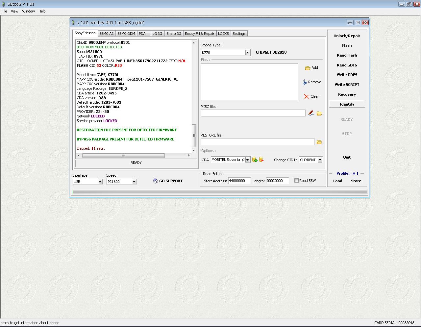Click the log scroll right arrow

click(189, 156)
